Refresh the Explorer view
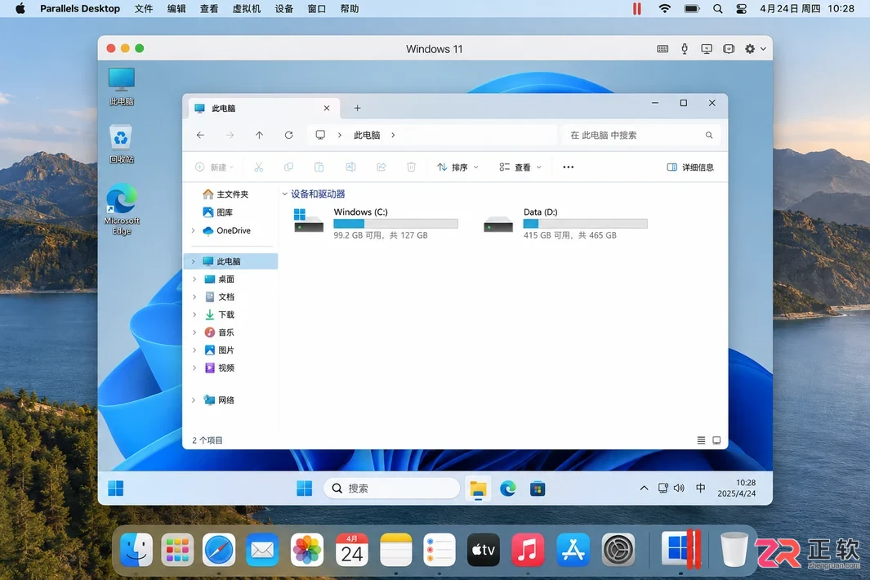 point(288,135)
